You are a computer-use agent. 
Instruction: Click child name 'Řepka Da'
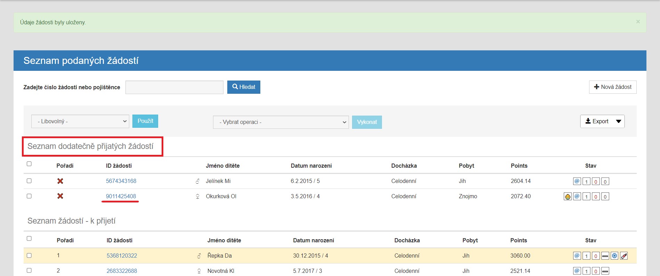tap(220, 256)
